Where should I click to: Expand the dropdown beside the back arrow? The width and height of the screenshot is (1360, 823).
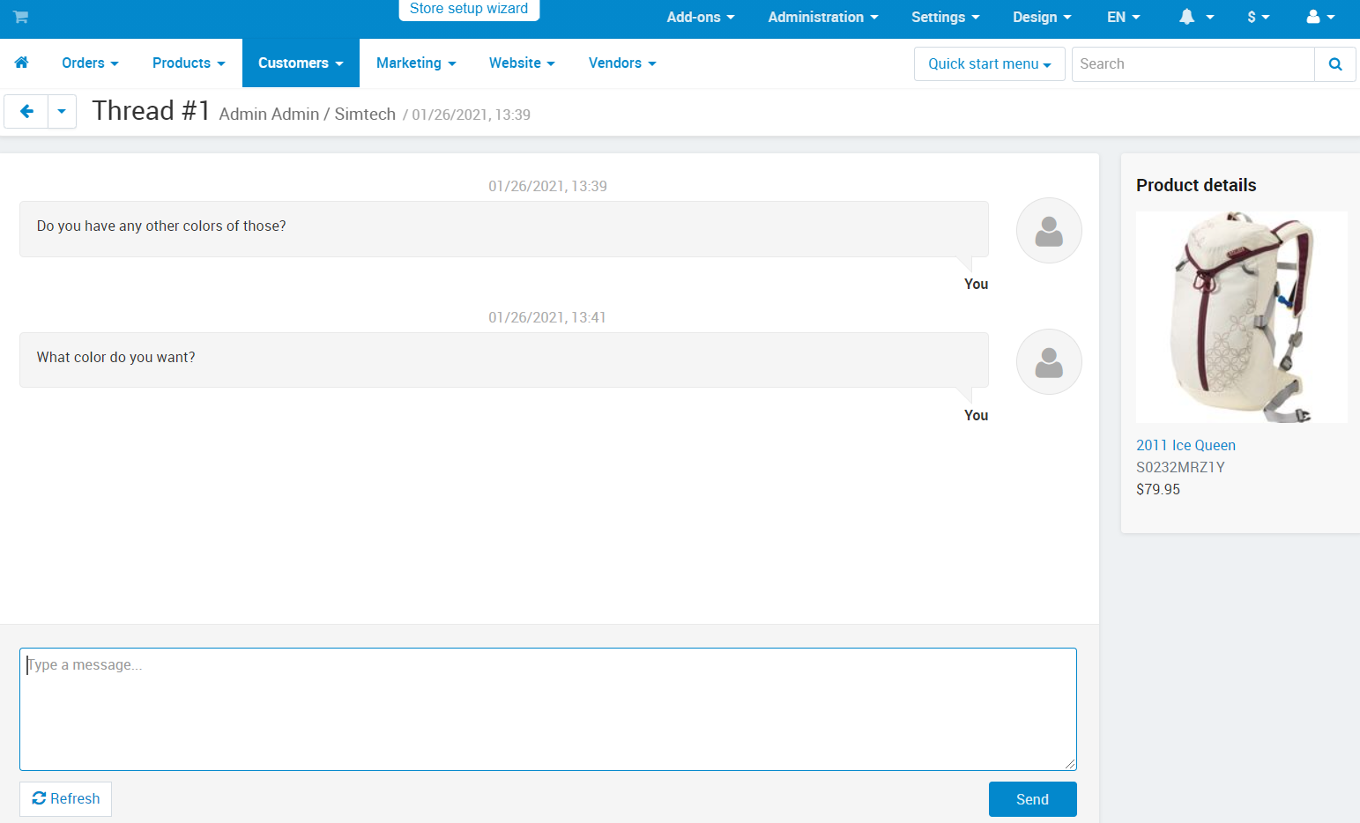pos(62,112)
